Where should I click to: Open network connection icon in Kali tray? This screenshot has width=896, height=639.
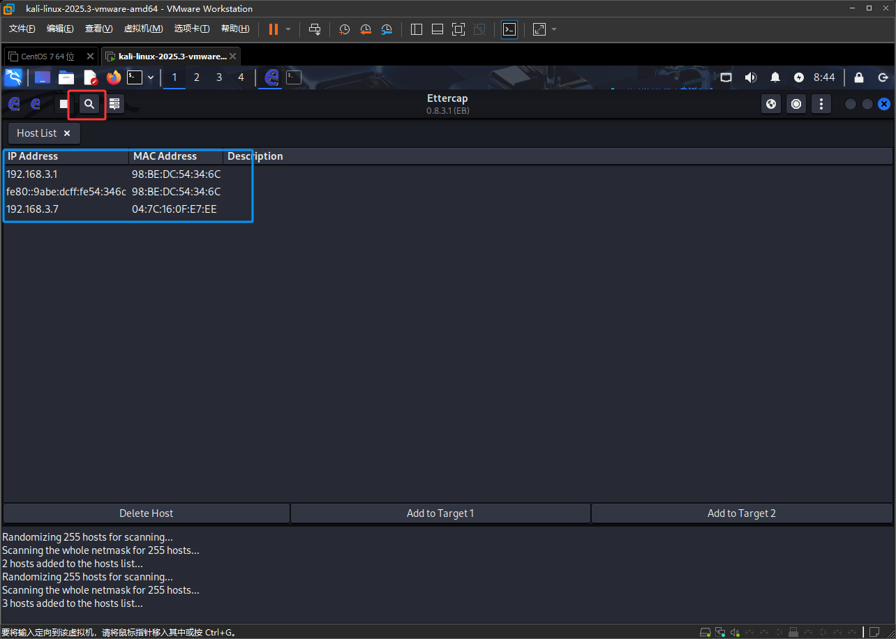coord(726,77)
